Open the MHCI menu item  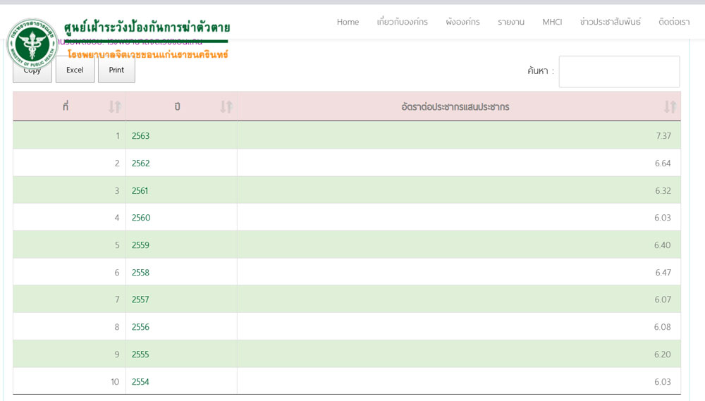552,22
